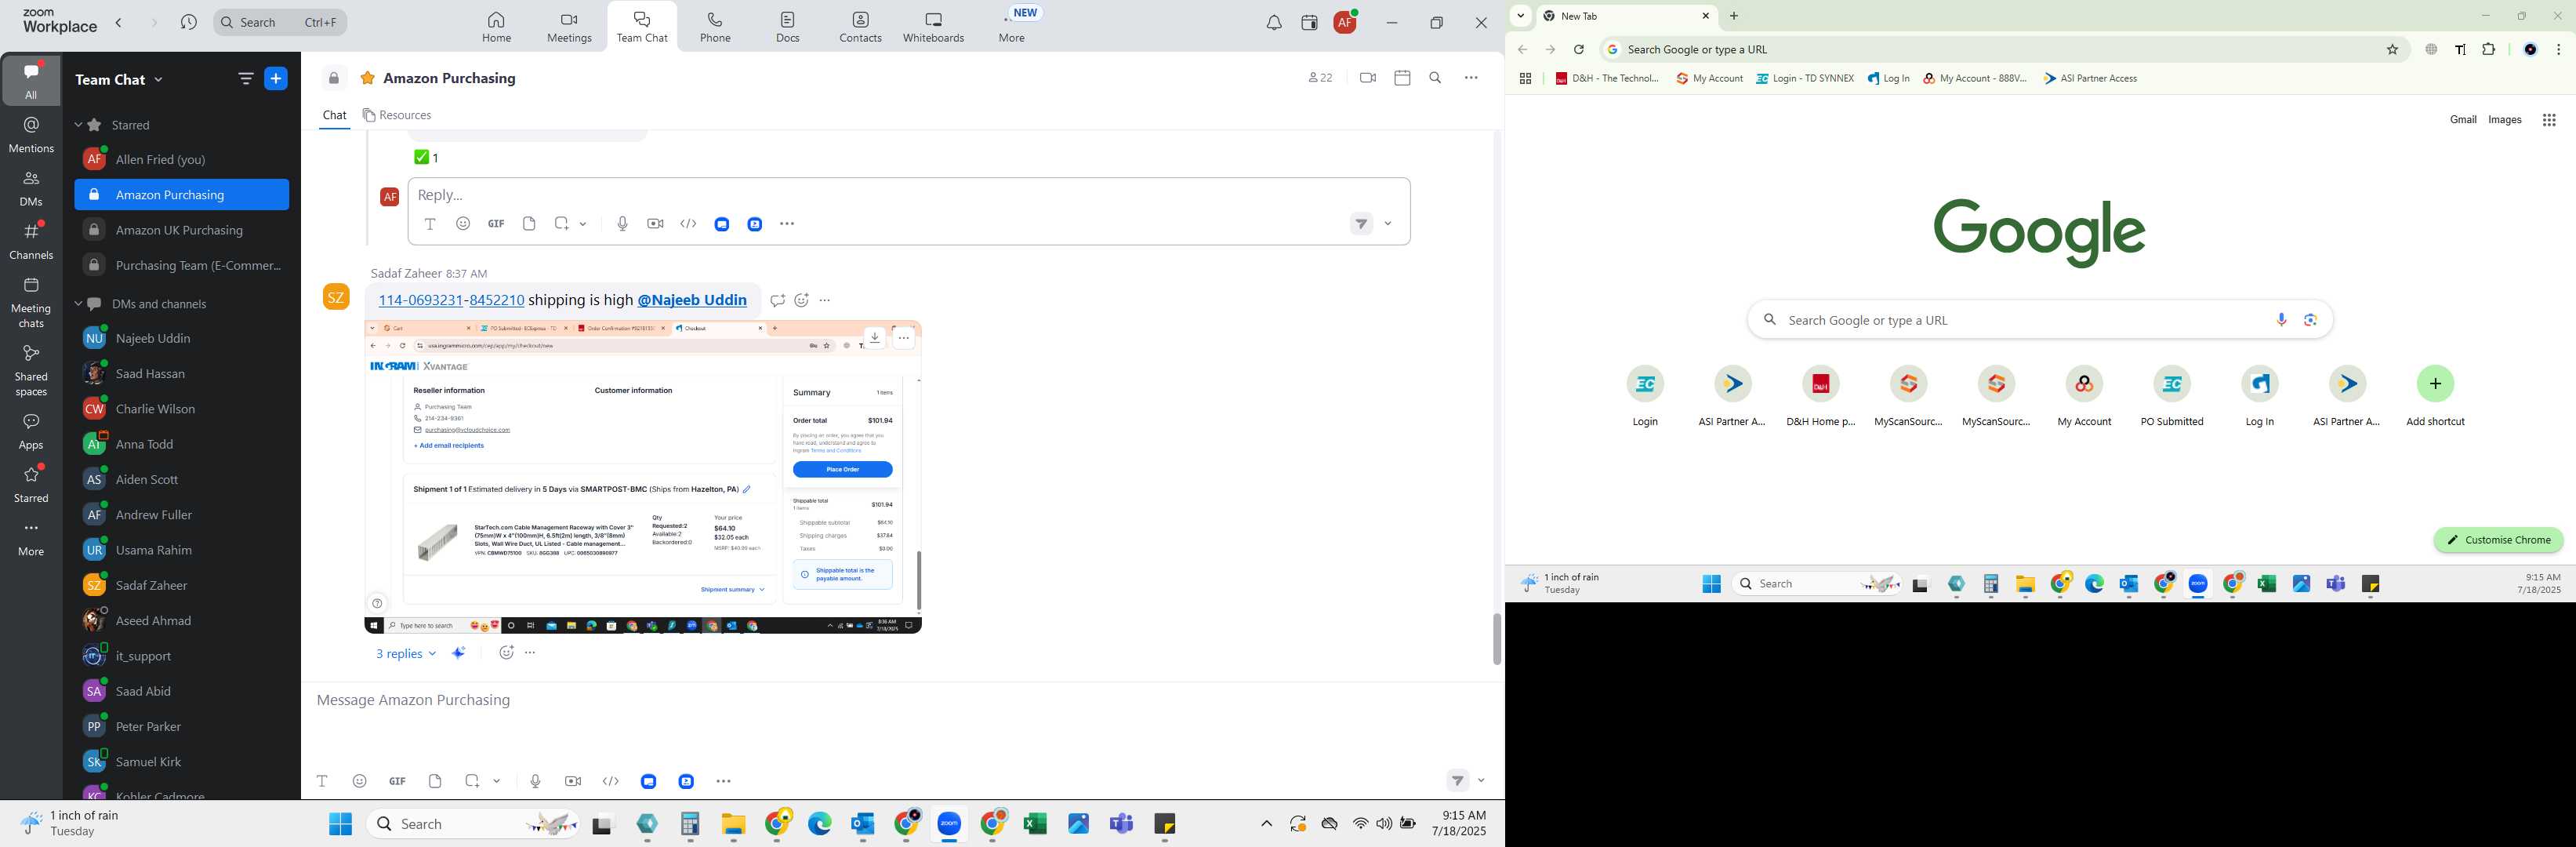Switch to the Home tab in Zoom

click(496, 27)
